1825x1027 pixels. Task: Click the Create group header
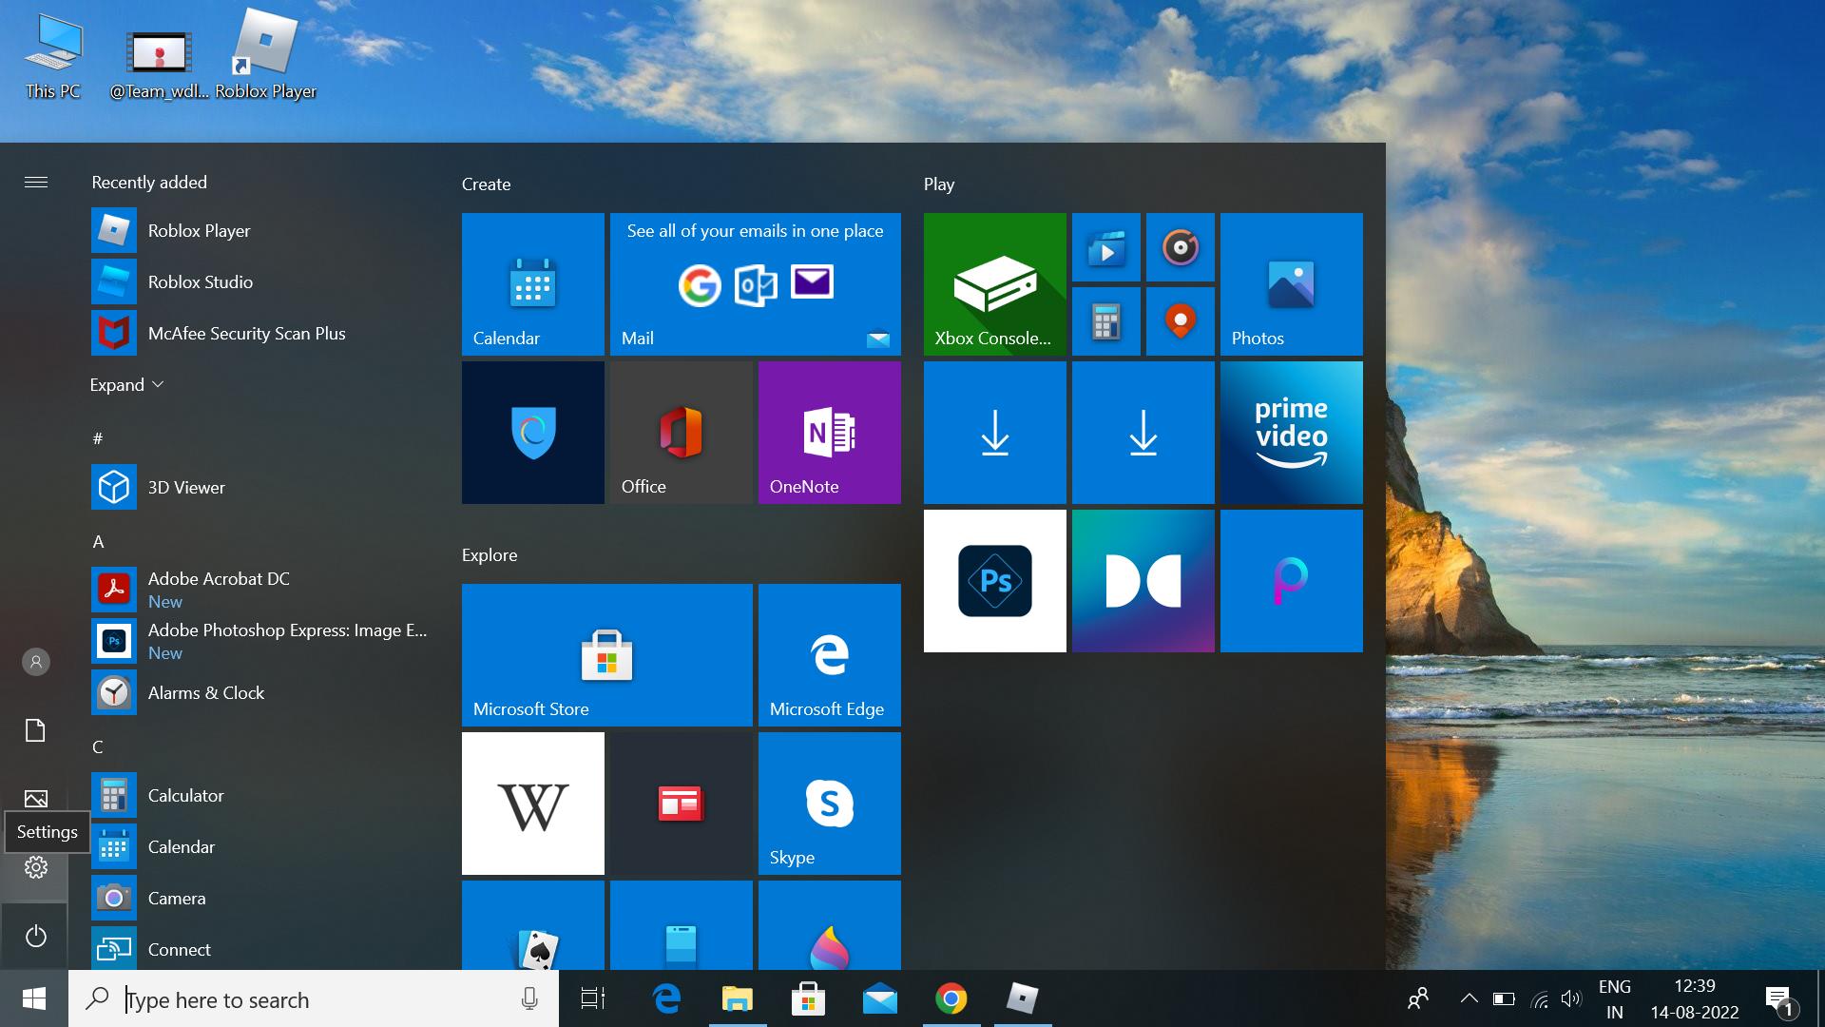486,184
